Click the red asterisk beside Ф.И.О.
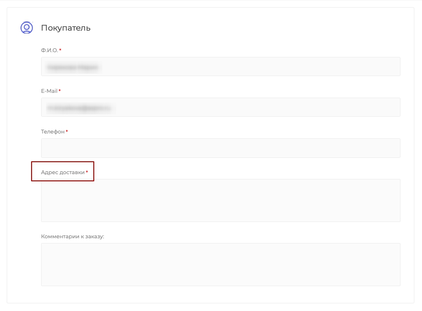Image resolution: width=422 pixels, height=311 pixels. click(60, 50)
